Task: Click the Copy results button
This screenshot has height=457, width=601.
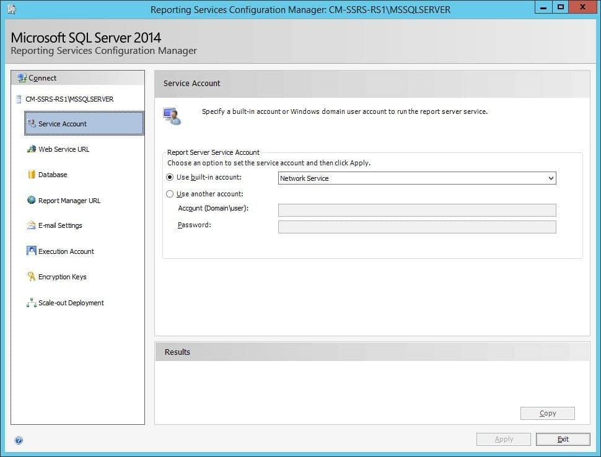Action: [547, 413]
